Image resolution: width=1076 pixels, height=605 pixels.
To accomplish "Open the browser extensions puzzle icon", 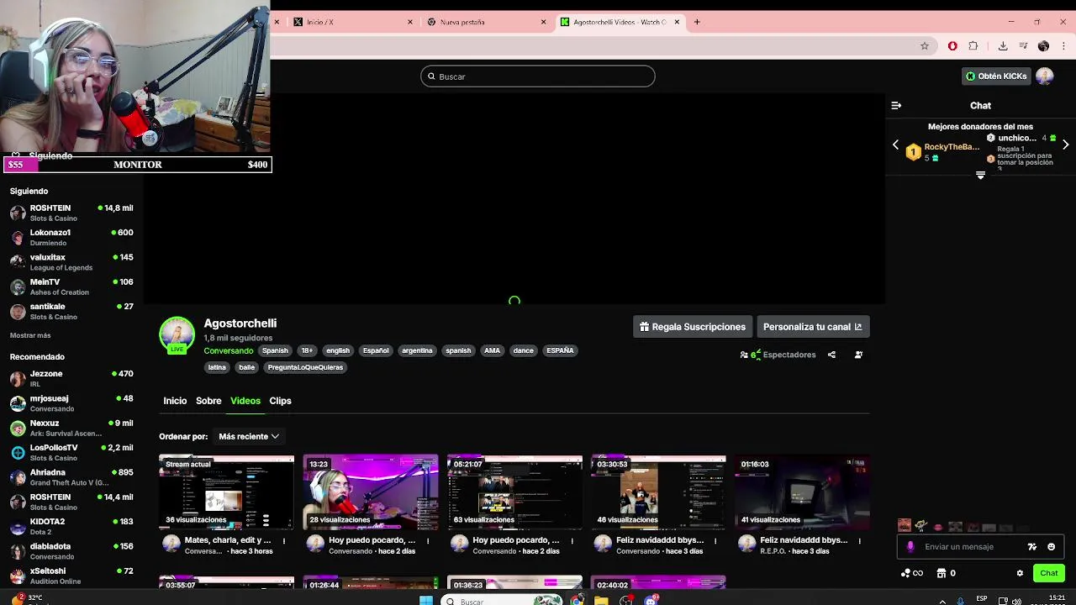I will tap(973, 46).
